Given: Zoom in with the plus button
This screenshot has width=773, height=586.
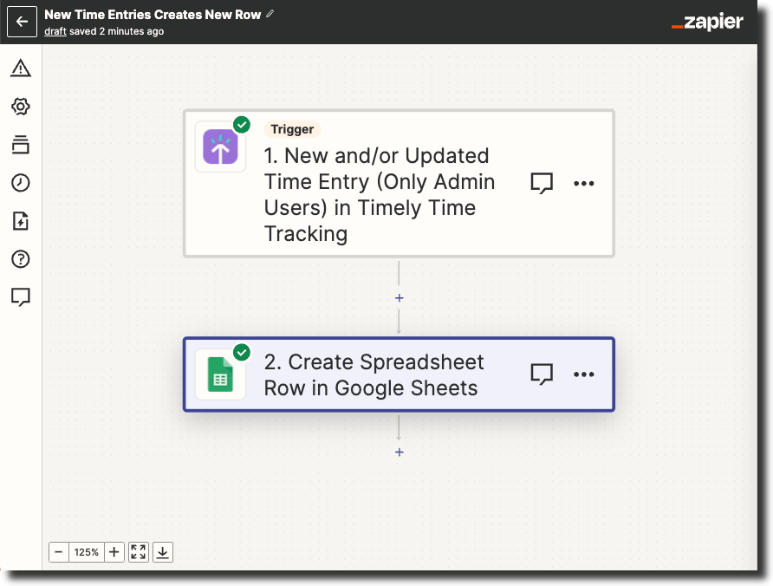Looking at the screenshot, I should (x=114, y=552).
